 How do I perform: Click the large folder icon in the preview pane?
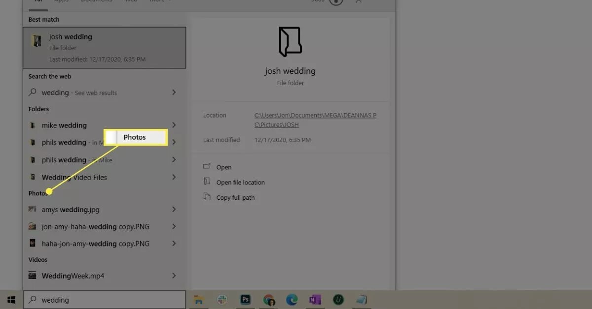(290, 41)
